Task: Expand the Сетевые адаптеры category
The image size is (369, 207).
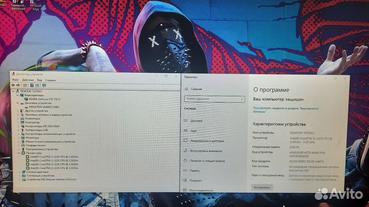Action: [x=20, y=172]
